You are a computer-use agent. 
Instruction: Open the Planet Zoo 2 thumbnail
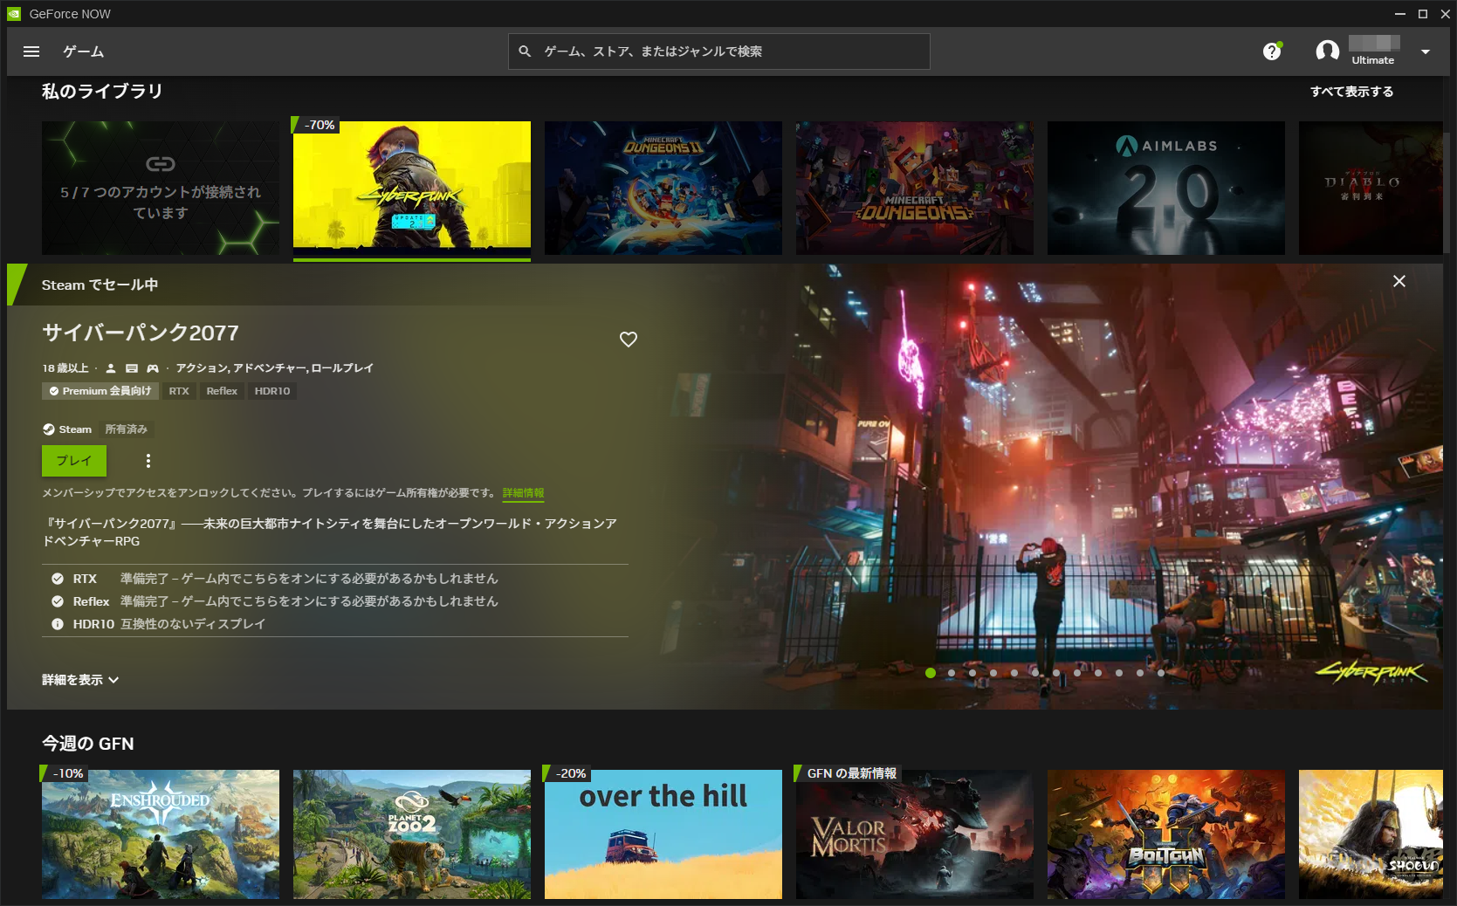click(412, 834)
